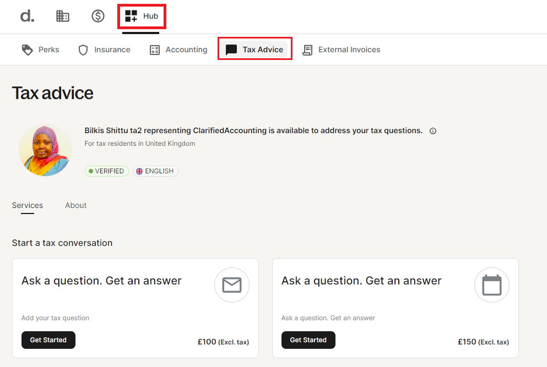Image resolution: width=547 pixels, height=367 pixels.
Task: Click the External Invoices receipt icon
Action: point(307,50)
